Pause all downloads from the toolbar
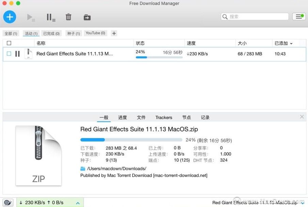Image resolution: width=308 pixels, height=207 pixels. point(51,17)
